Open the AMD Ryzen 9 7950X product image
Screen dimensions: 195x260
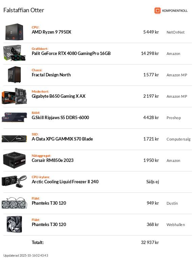(x=15, y=32)
